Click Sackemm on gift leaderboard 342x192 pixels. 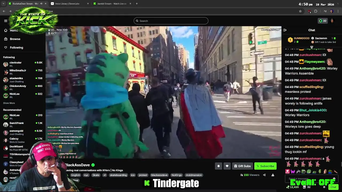coord(321,38)
